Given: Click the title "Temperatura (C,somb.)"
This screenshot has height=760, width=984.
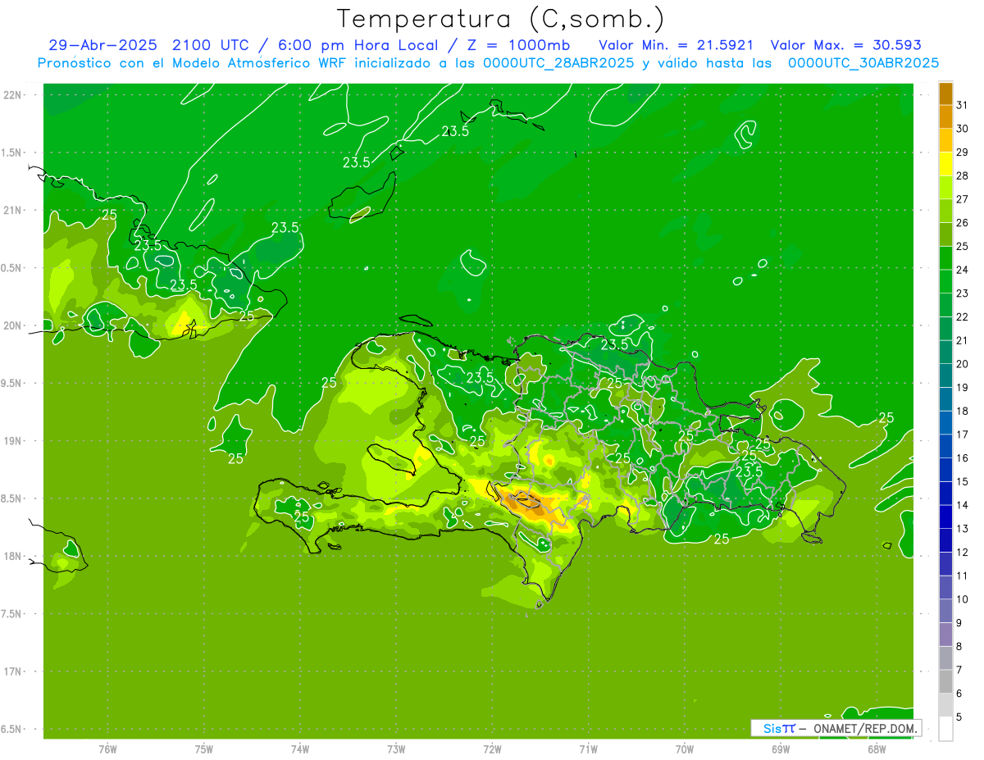Looking at the screenshot, I should pyautogui.click(x=500, y=18).
